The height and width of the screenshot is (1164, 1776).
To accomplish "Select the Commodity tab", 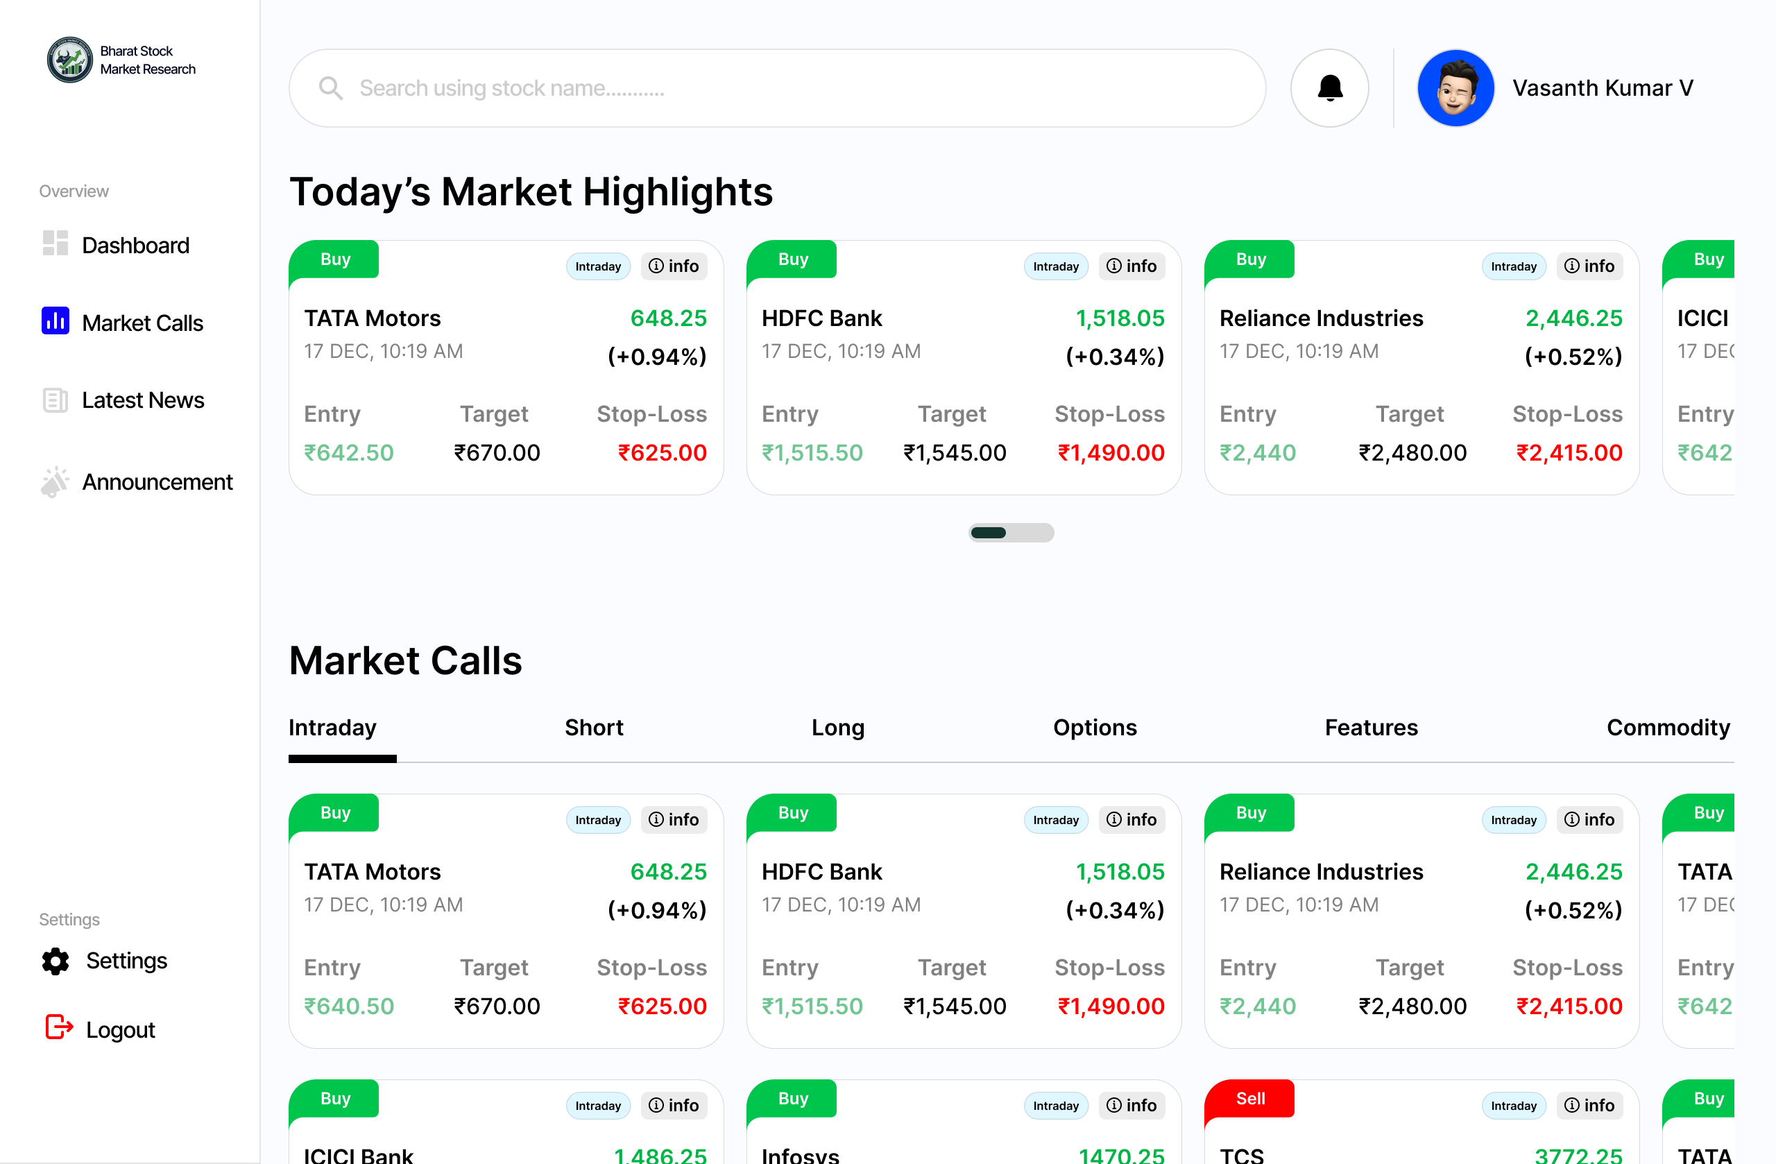I will pyautogui.click(x=1668, y=728).
